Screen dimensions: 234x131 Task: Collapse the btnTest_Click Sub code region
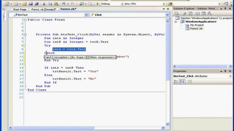pyautogui.click(x=25, y=35)
